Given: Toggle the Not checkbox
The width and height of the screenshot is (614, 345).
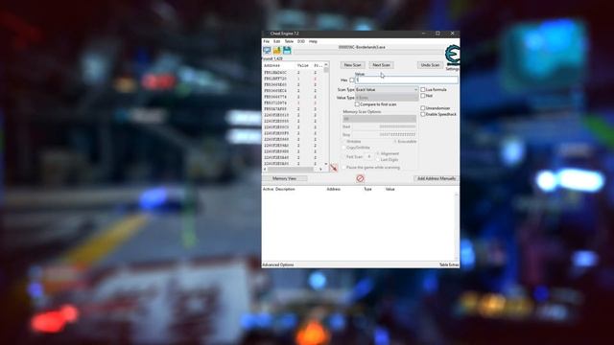Looking at the screenshot, I should [x=423, y=96].
